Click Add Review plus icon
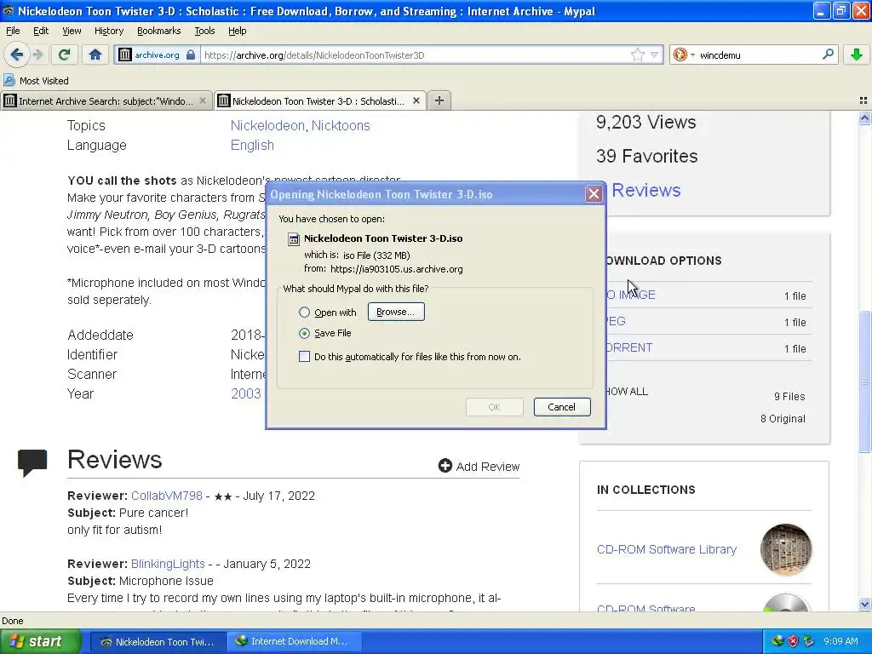Viewport: 872px width, 654px height. click(x=445, y=466)
